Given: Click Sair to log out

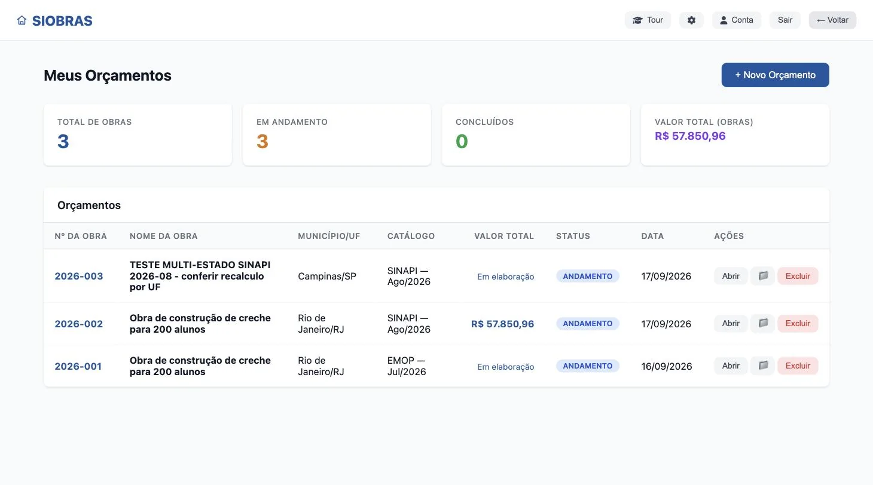Looking at the screenshot, I should [x=785, y=20].
